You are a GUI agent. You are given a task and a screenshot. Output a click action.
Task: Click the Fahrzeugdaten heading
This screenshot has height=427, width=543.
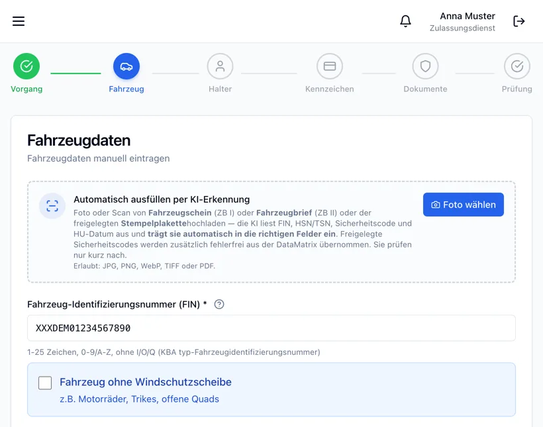[79, 140]
